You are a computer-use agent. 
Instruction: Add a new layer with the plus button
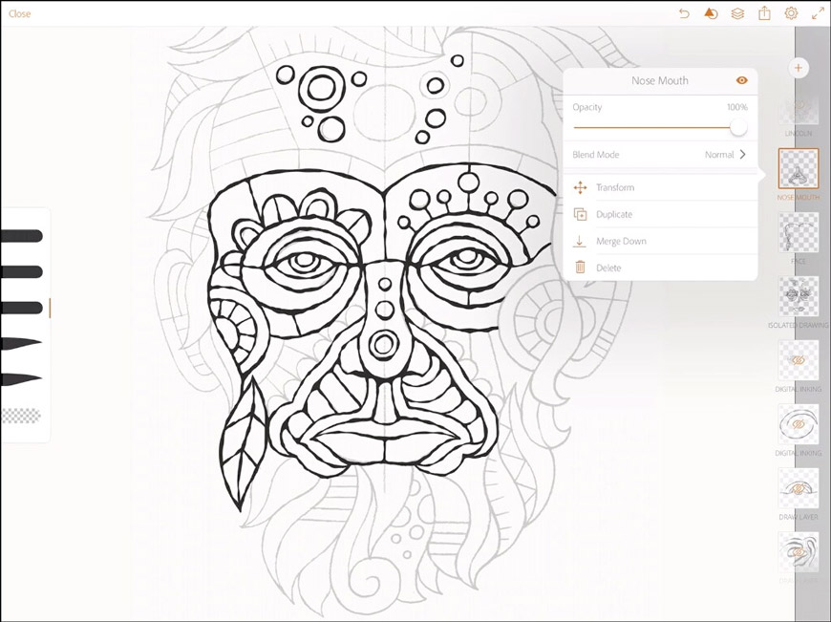(x=799, y=68)
